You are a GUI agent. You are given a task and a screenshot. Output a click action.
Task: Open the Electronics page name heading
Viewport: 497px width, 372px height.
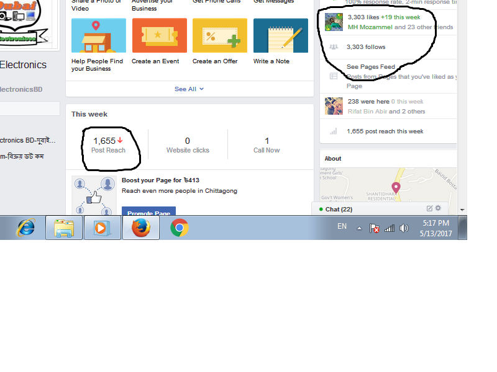23,65
